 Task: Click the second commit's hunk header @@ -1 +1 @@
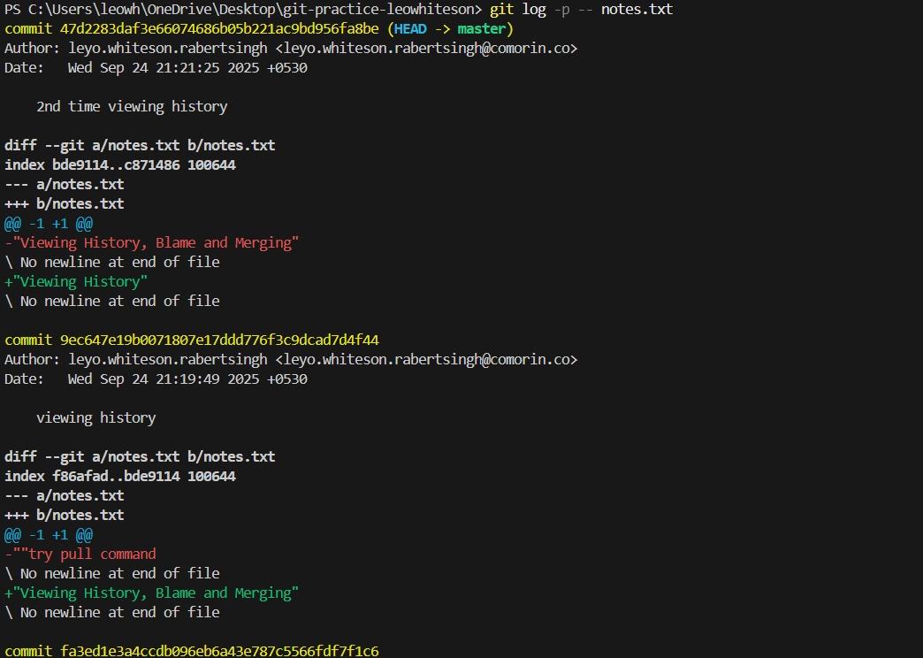click(49, 535)
